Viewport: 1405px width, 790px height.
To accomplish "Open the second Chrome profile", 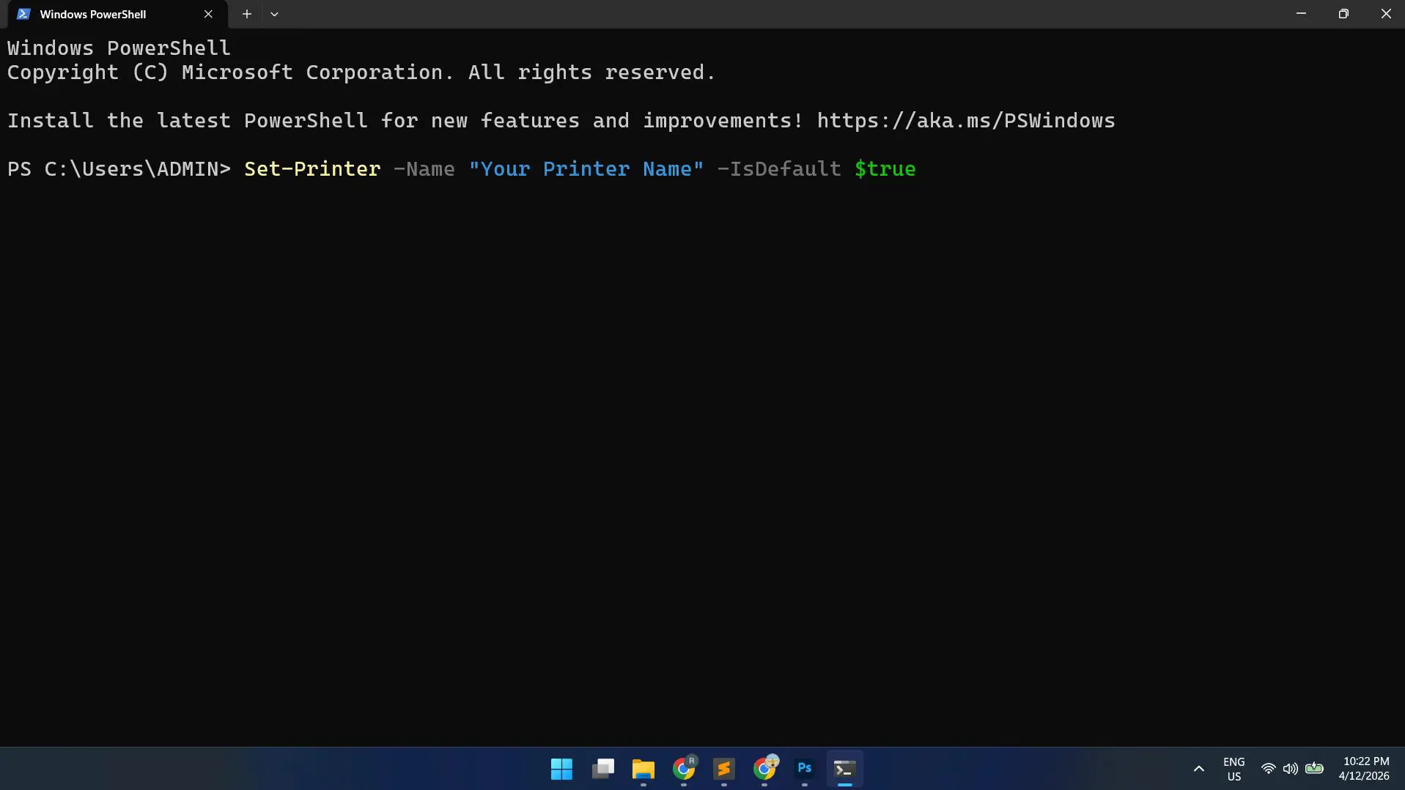I will (764, 769).
